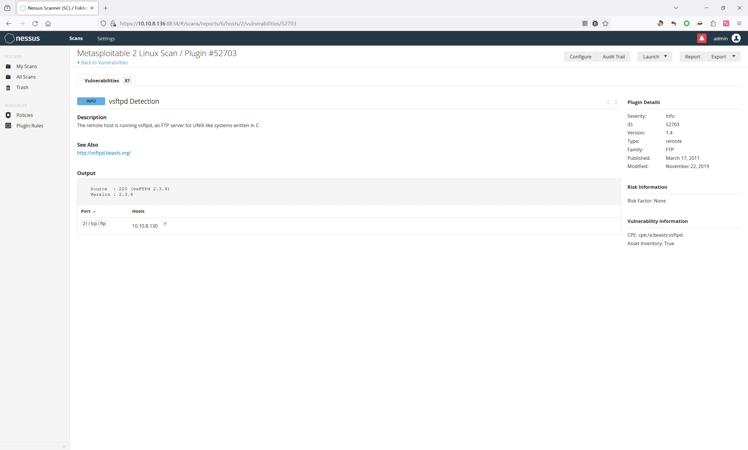Go to the previous vulnerability arrow

pyautogui.click(x=608, y=102)
